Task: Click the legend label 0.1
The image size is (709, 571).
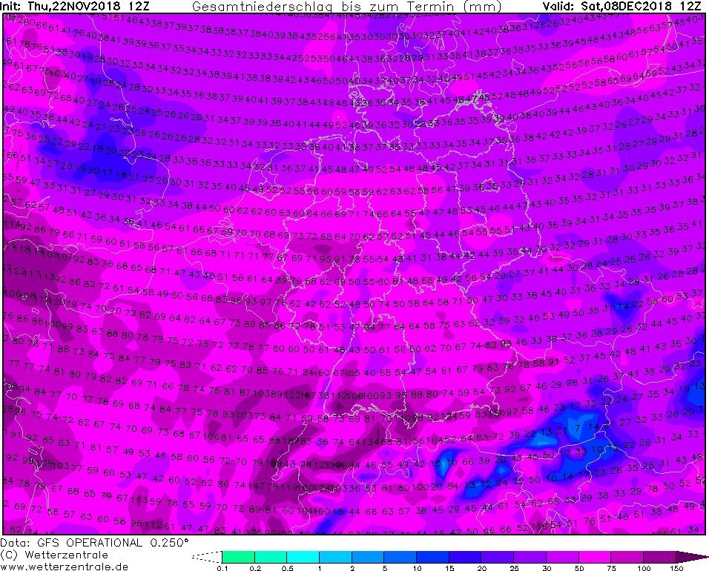Action: [x=222, y=567]
